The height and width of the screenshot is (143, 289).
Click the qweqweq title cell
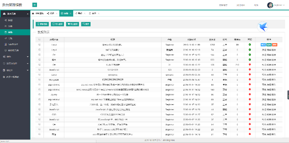tap(113, 74)
